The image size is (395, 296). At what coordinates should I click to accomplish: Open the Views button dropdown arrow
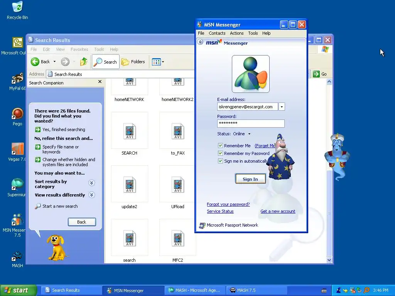pos(163,62)
